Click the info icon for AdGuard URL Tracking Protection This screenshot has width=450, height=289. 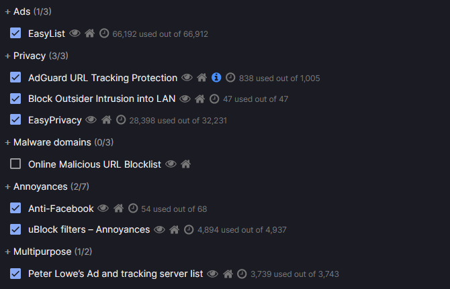(x=216, y=78)
